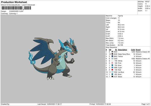Pick the Ice Blue 1090 swatch
Viewport: 151px width, 106px height.
pos(112,72)
